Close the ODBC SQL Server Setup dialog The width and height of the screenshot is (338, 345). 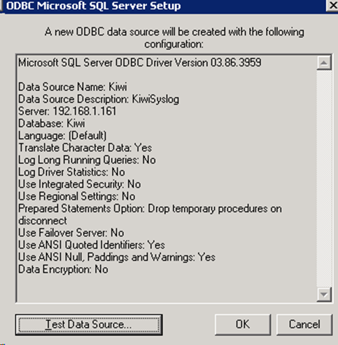point(332,6)
